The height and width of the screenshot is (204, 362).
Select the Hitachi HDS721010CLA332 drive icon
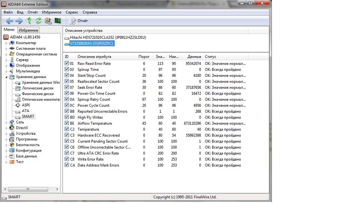67,38
